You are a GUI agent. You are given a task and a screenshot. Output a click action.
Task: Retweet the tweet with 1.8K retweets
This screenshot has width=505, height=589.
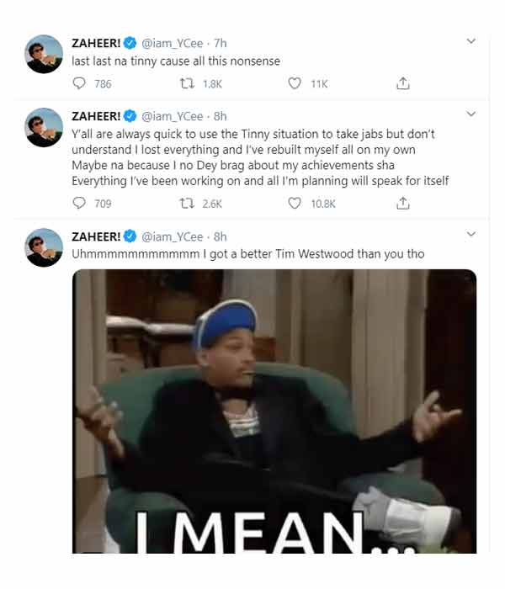click(187, 83)
